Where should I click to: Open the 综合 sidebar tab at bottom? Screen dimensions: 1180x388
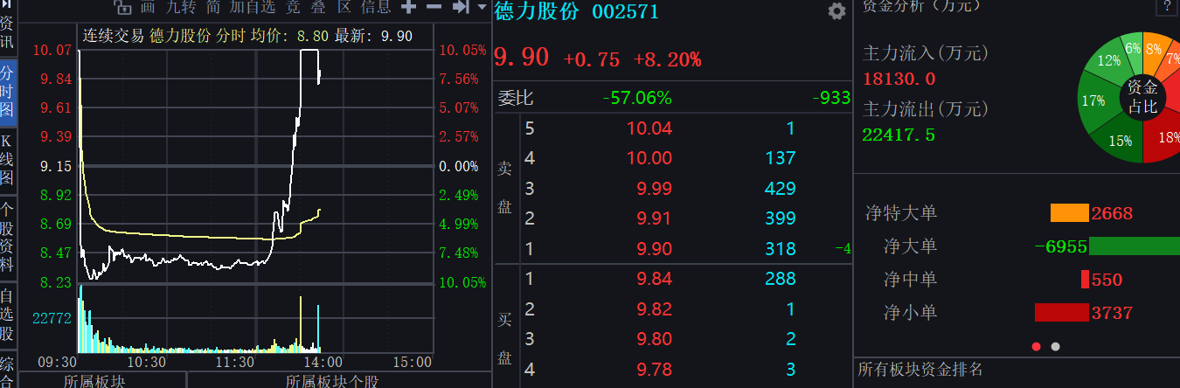tap(7, 371)
